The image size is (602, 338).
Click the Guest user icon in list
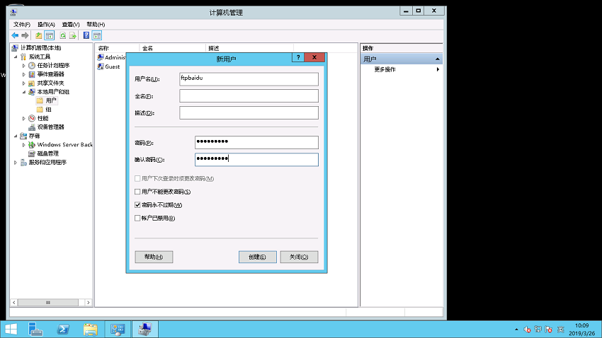click(101, 66)
